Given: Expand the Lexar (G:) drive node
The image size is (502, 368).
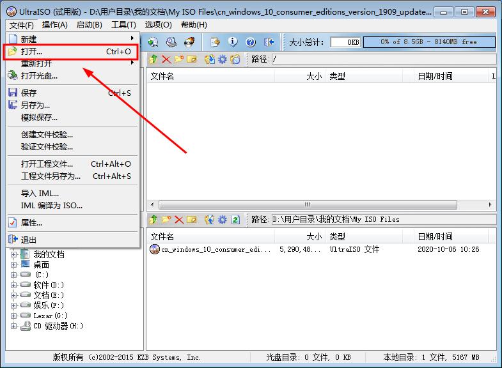Looking at the screenshot, I should pos(13,316).
